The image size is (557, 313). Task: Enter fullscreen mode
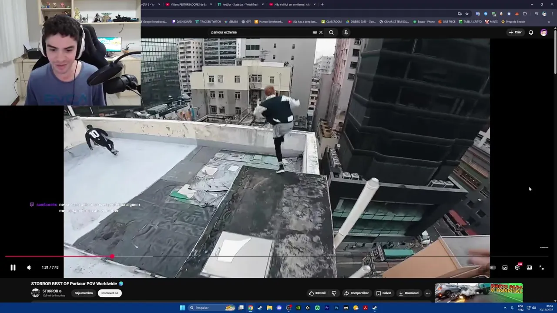pyautogui.click(x=542, y=267)
